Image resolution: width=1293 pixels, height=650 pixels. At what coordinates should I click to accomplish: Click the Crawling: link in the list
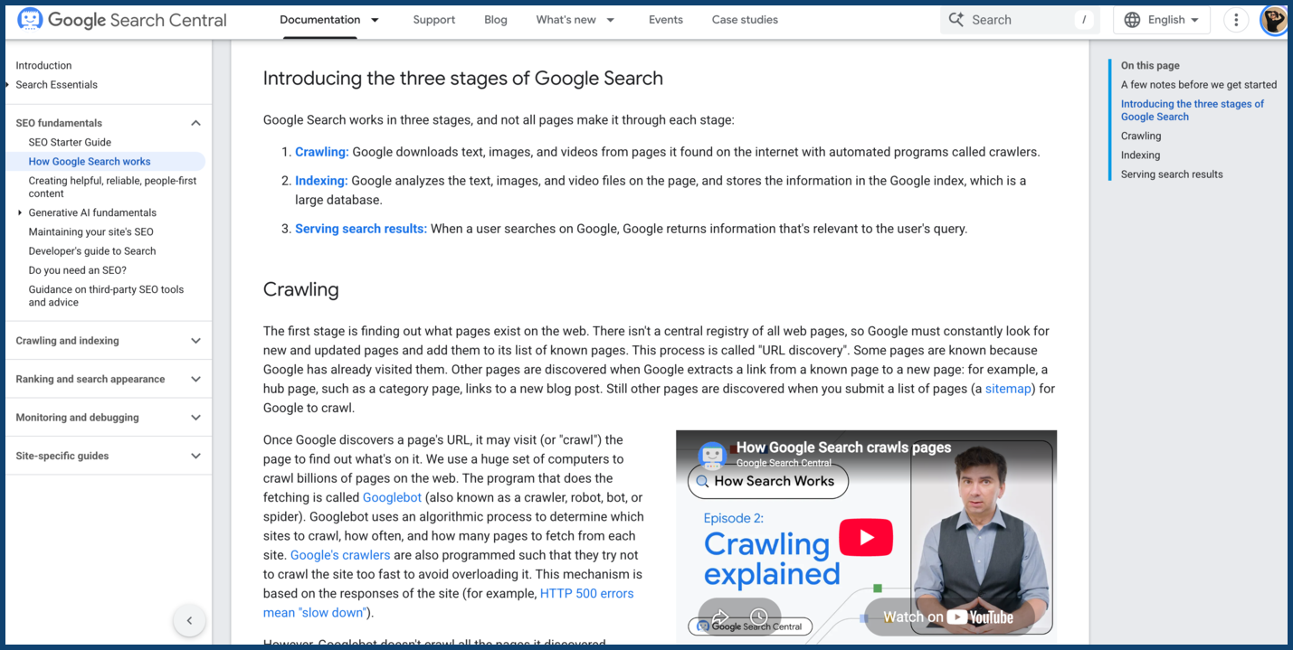(321, 152)
